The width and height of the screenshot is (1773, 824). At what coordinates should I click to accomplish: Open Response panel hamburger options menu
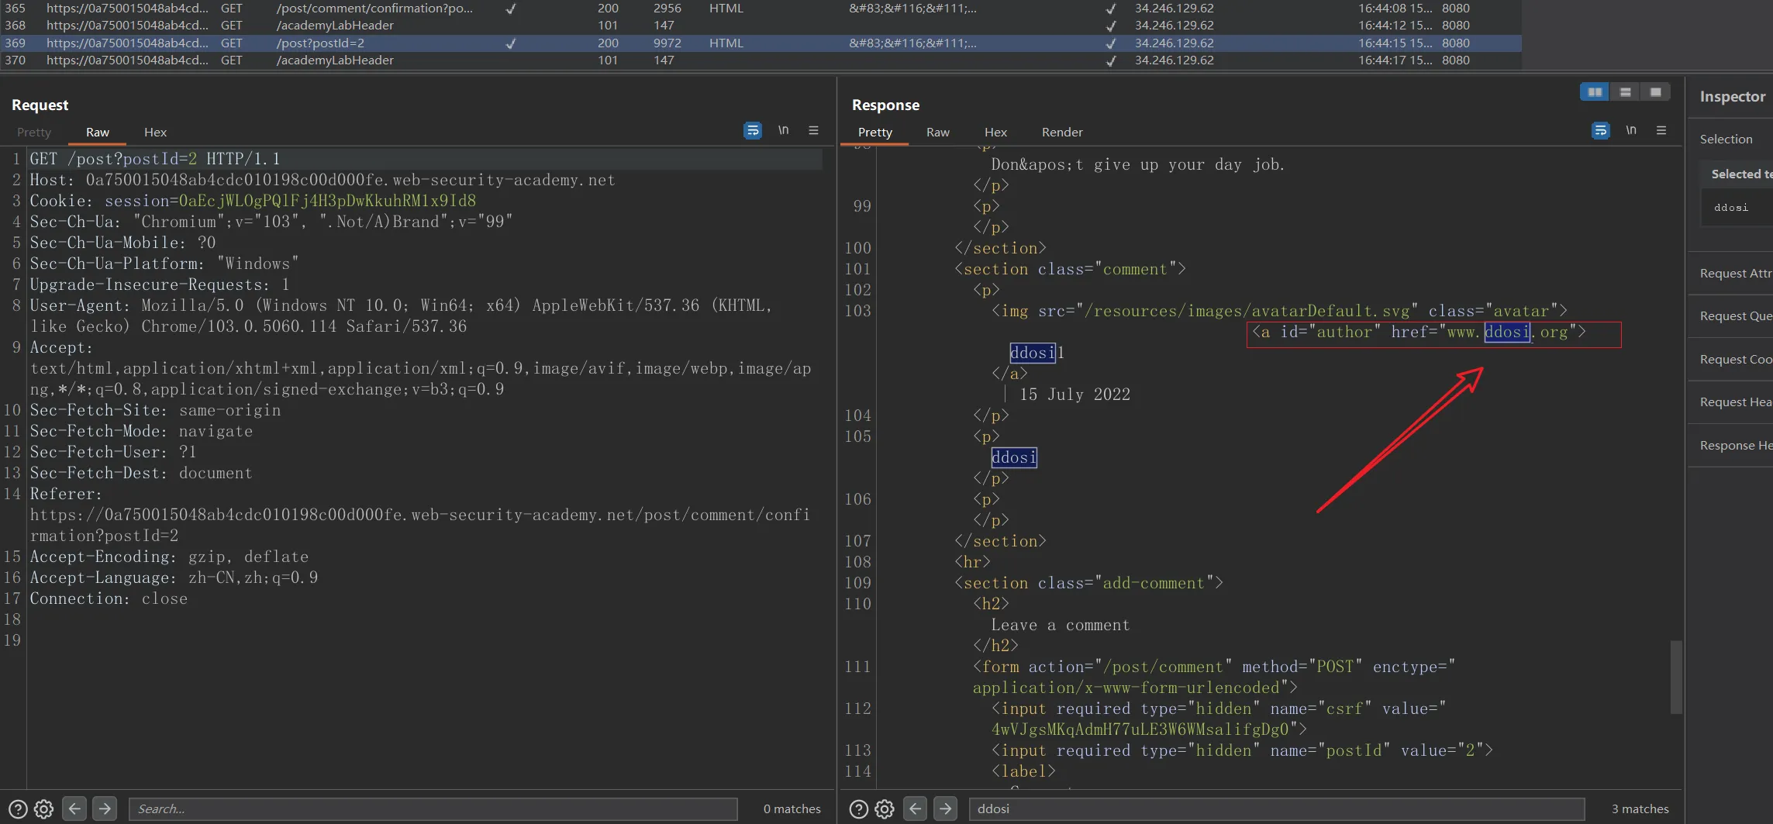[1661, 130]
